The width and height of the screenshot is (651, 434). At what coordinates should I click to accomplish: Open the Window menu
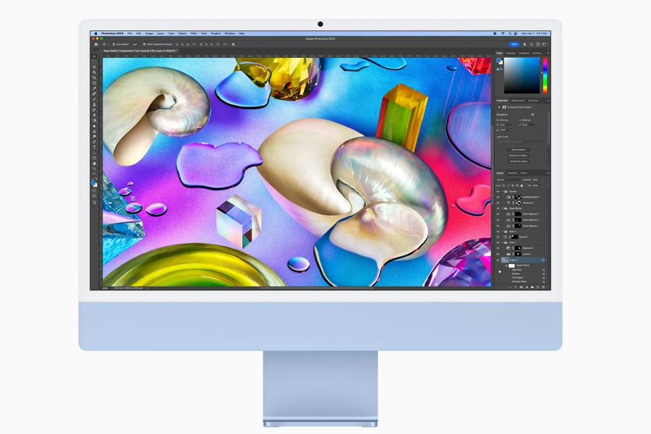click(229, 34)
